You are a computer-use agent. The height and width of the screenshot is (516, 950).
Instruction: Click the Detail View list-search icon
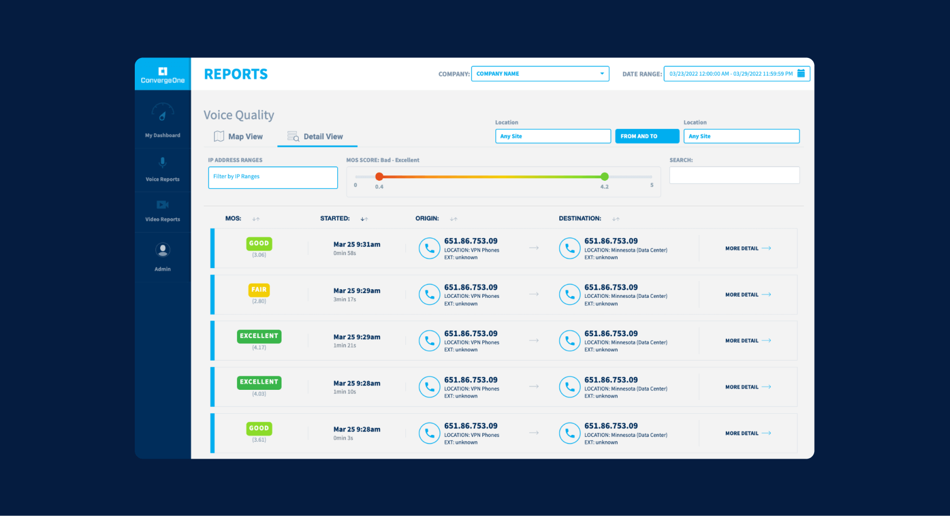[293, 136]
